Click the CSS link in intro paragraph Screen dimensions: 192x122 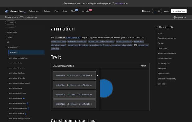click(78, 37)
